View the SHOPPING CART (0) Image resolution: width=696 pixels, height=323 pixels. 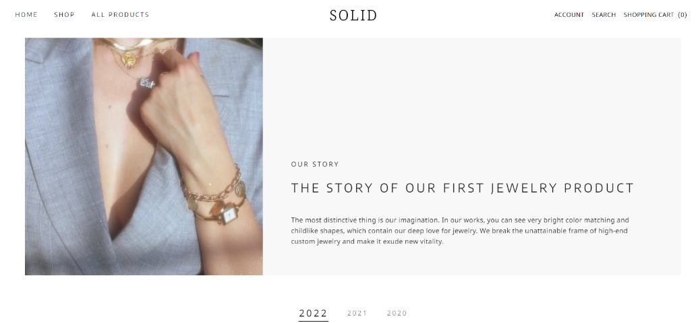pyautogui.click(x=655, y=15)
